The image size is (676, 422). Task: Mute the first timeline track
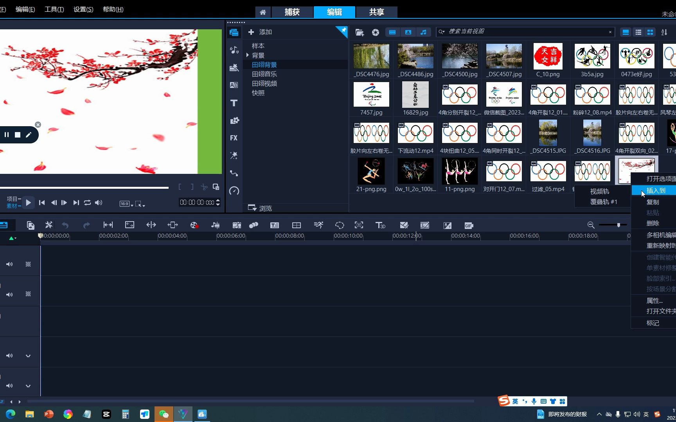[9, 264]
